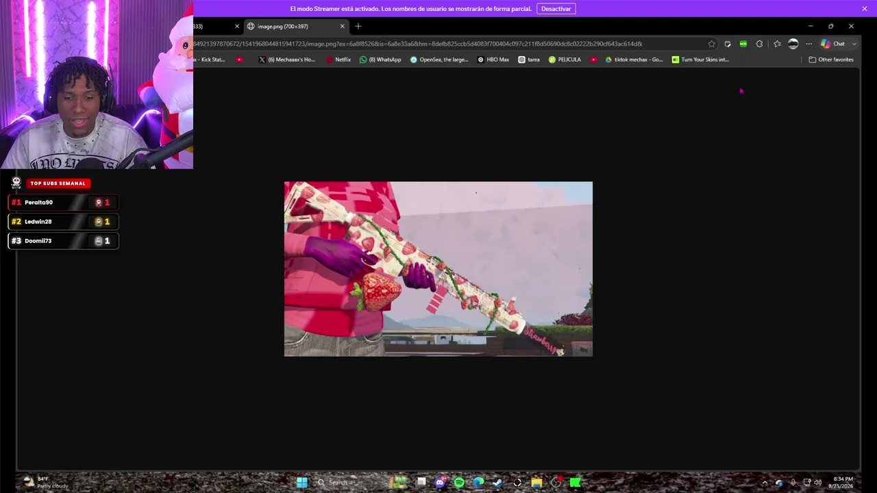Open the Favorites list icon
877x493 pixels.
point(777,44)
